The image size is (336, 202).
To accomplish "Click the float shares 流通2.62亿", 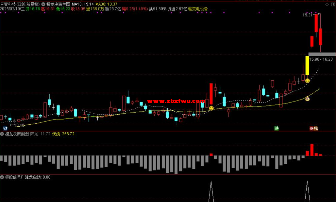I will [x=177, y=9].
